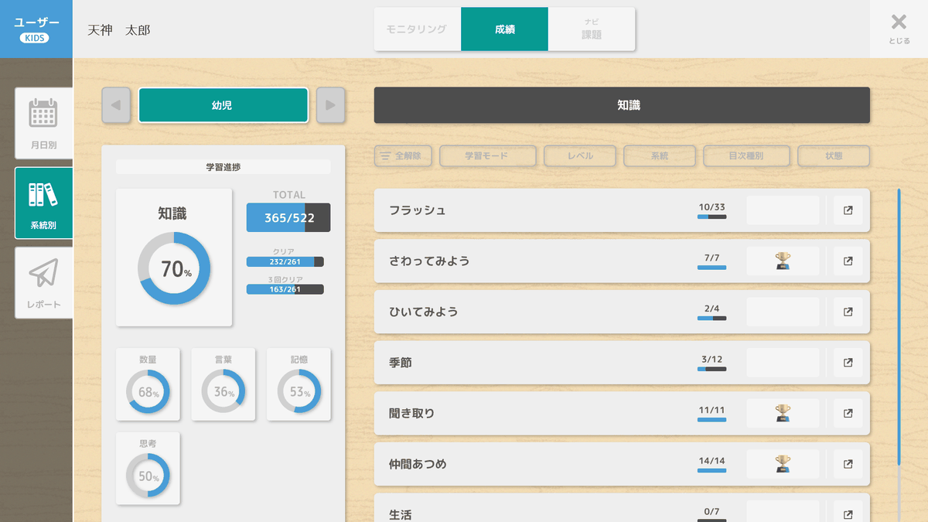Open details icon for ひいてみよう row
This screenshot has width=928, height=522.
tap(848, 312)
